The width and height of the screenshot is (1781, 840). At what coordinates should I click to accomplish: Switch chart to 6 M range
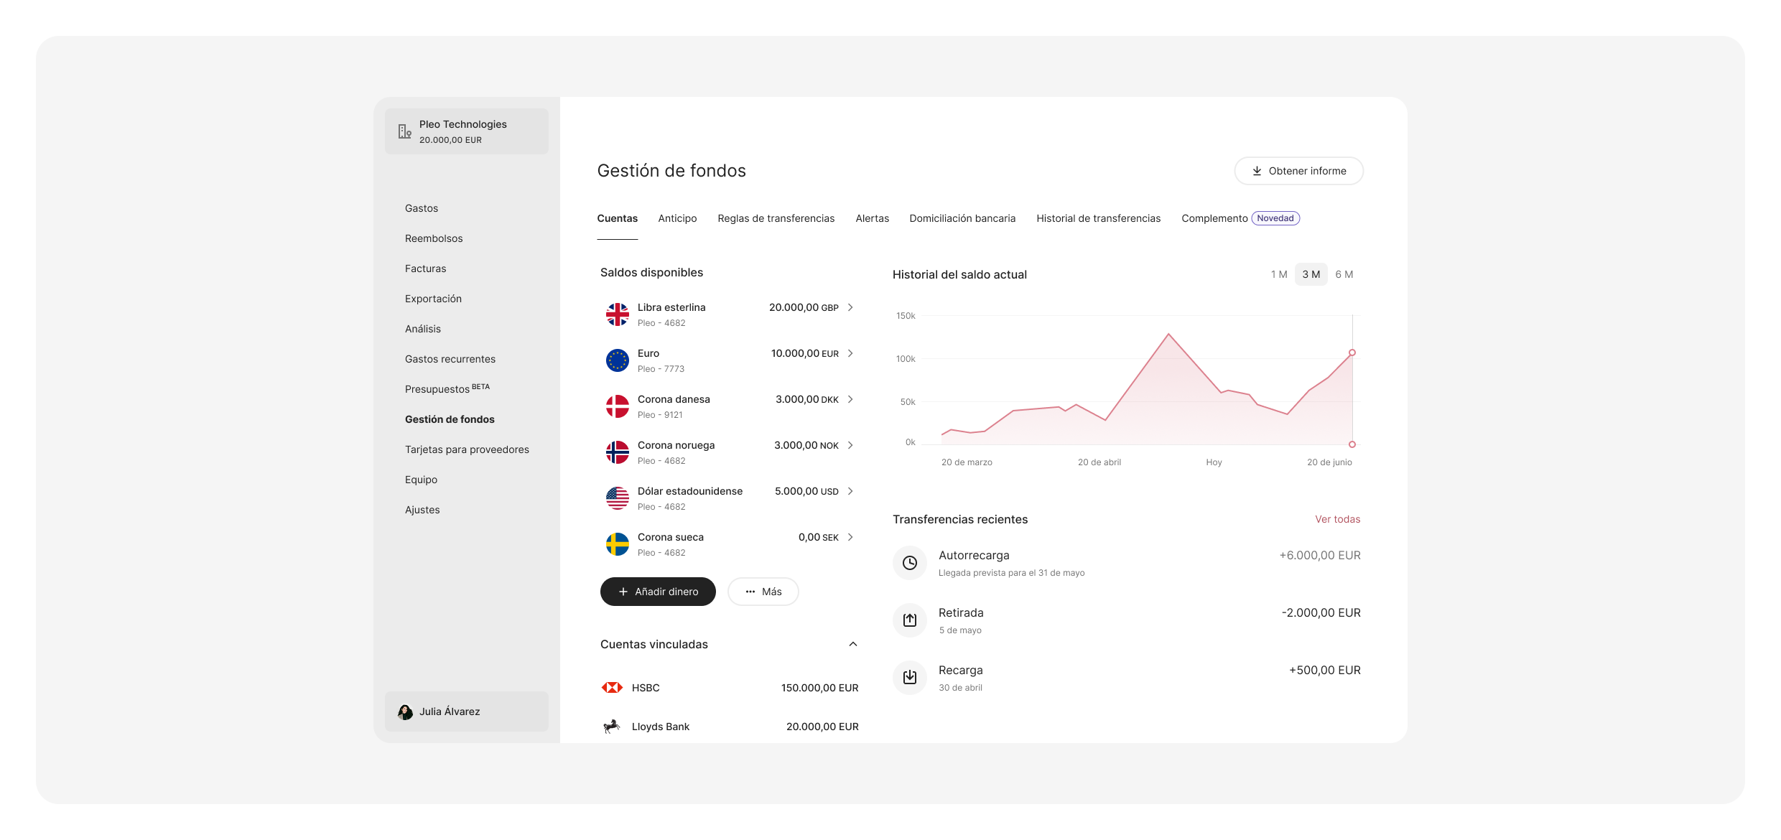click(x=1344, y=274)
